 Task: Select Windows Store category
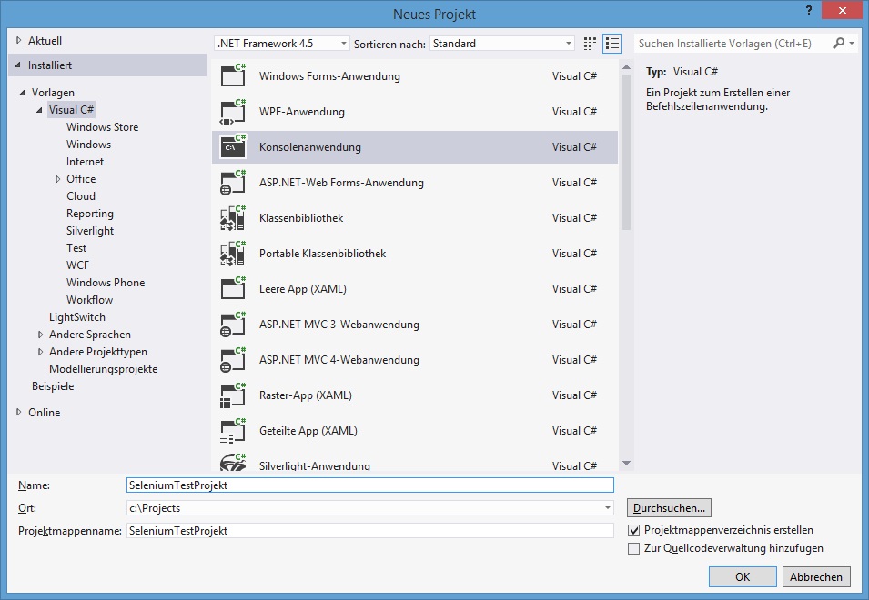[x=103, y=126]
